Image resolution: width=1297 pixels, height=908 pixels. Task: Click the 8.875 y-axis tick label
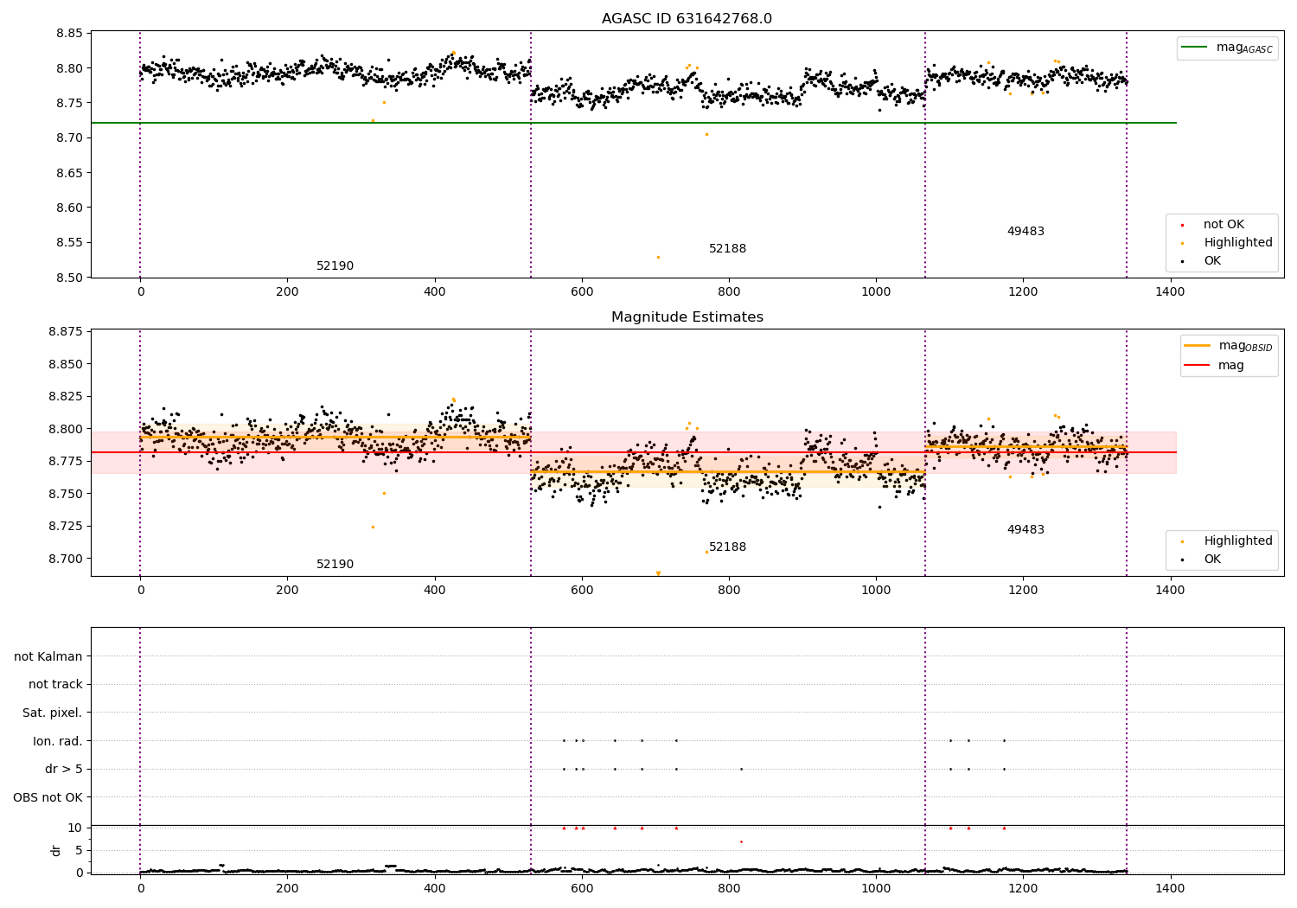tap(66, 332)
